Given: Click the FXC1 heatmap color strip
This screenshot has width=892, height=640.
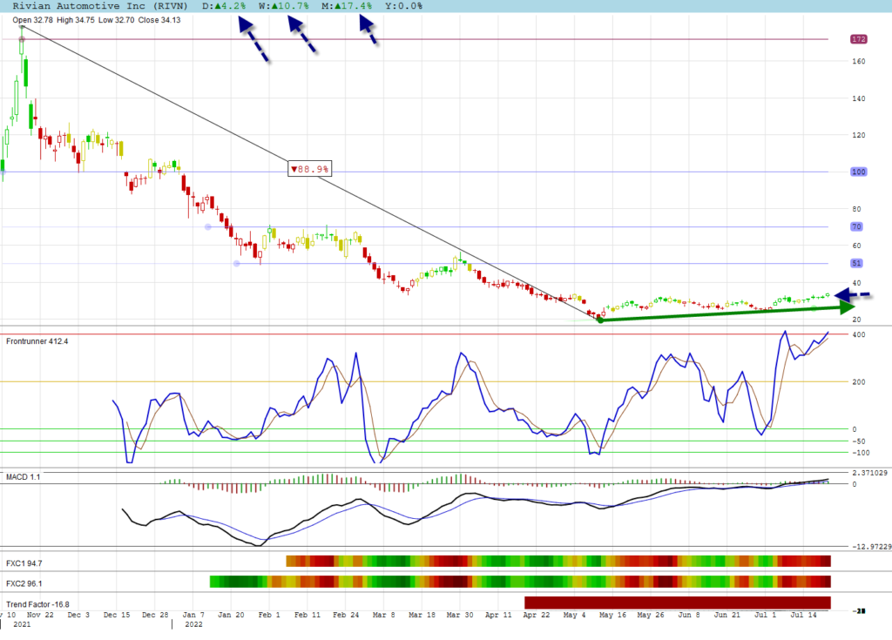Looking at the screenshot, I should click(x=558, y=562).
